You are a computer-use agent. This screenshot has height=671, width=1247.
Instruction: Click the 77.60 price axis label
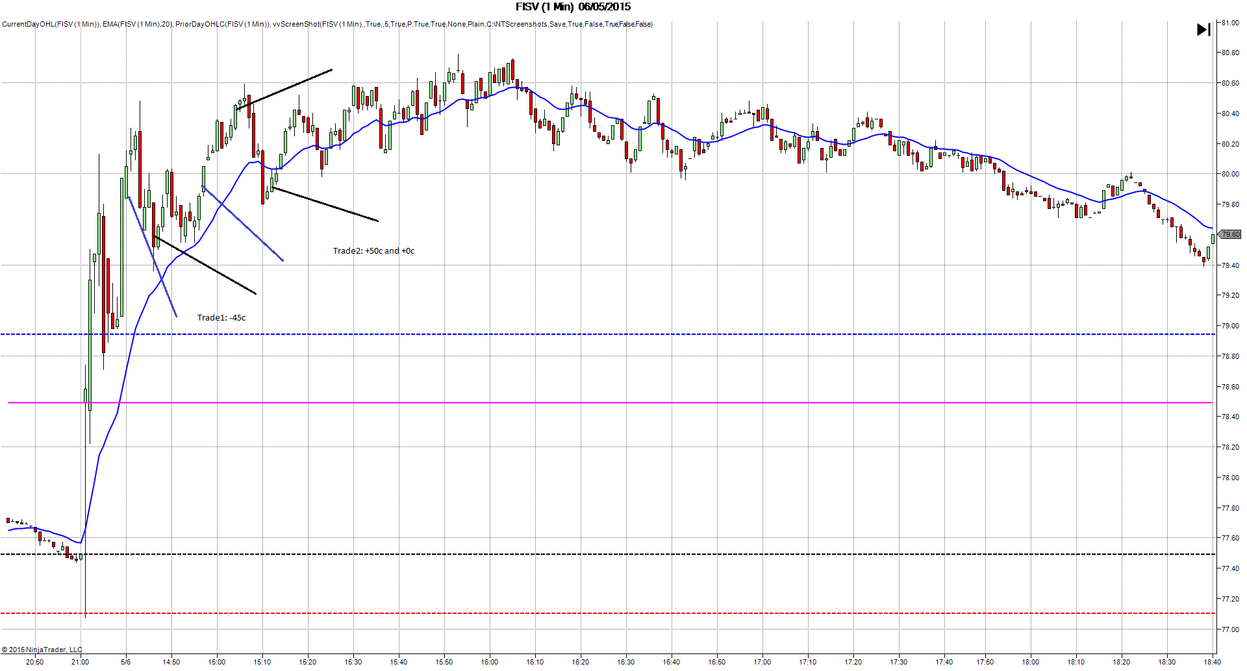1230,538
